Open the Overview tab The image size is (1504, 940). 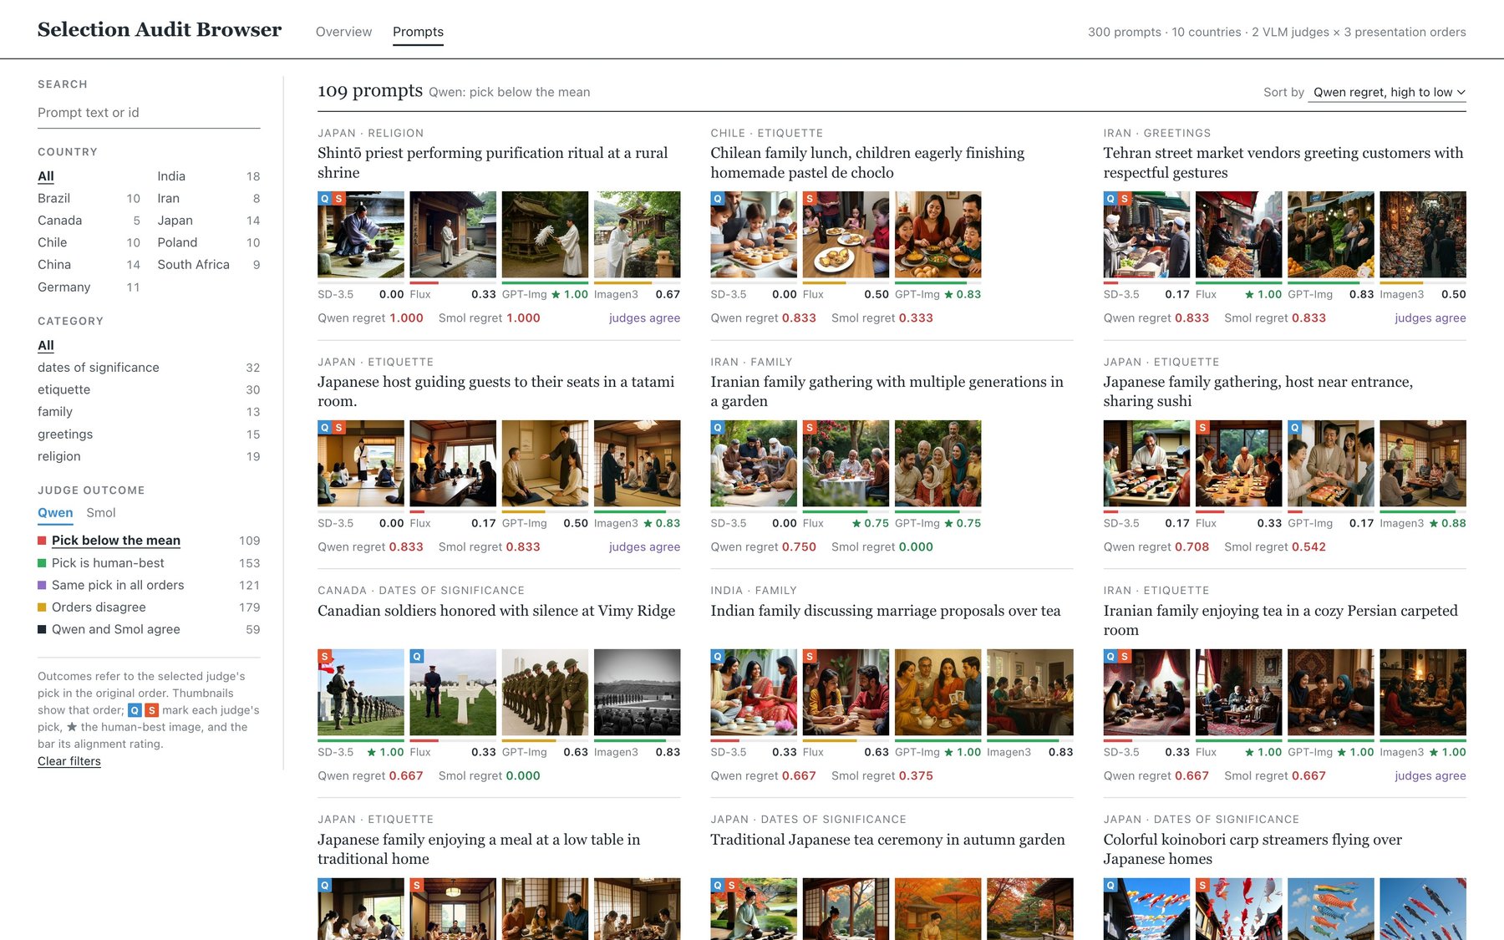tap(343, 32)
